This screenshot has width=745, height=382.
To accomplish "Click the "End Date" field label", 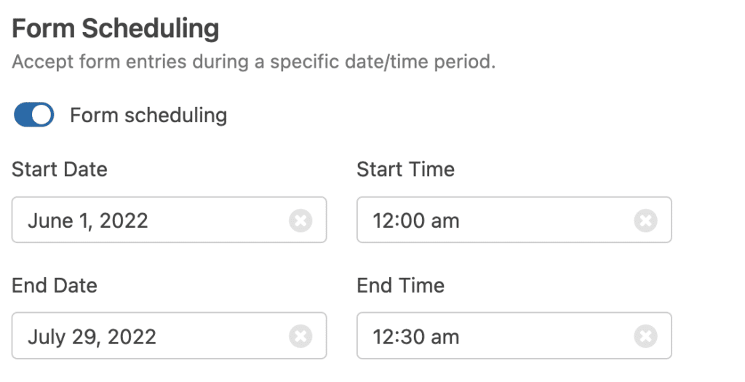I will coord(55,285).
